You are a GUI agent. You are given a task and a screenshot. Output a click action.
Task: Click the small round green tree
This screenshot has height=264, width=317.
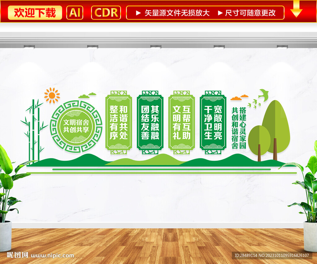pos(259,143)
